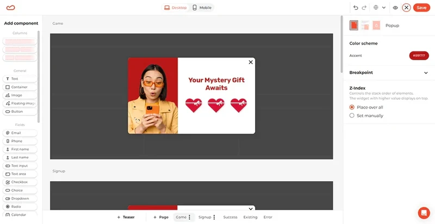This screenshot has height=224, width=435.
Task: Select the woman photo in popup
Action: click(153, 96)
